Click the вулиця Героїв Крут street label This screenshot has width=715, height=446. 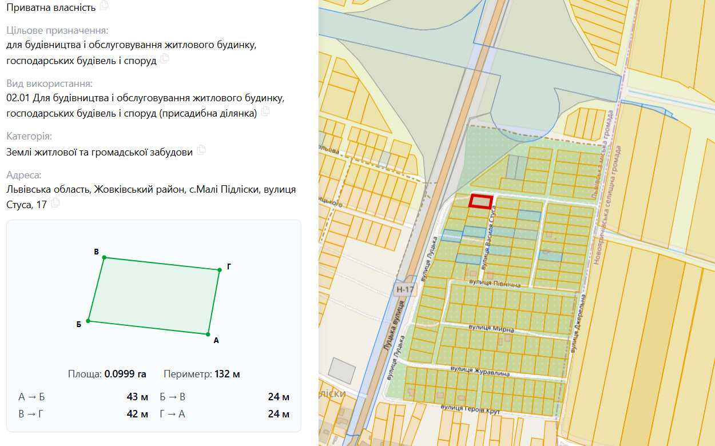click(x=470, y=409)
